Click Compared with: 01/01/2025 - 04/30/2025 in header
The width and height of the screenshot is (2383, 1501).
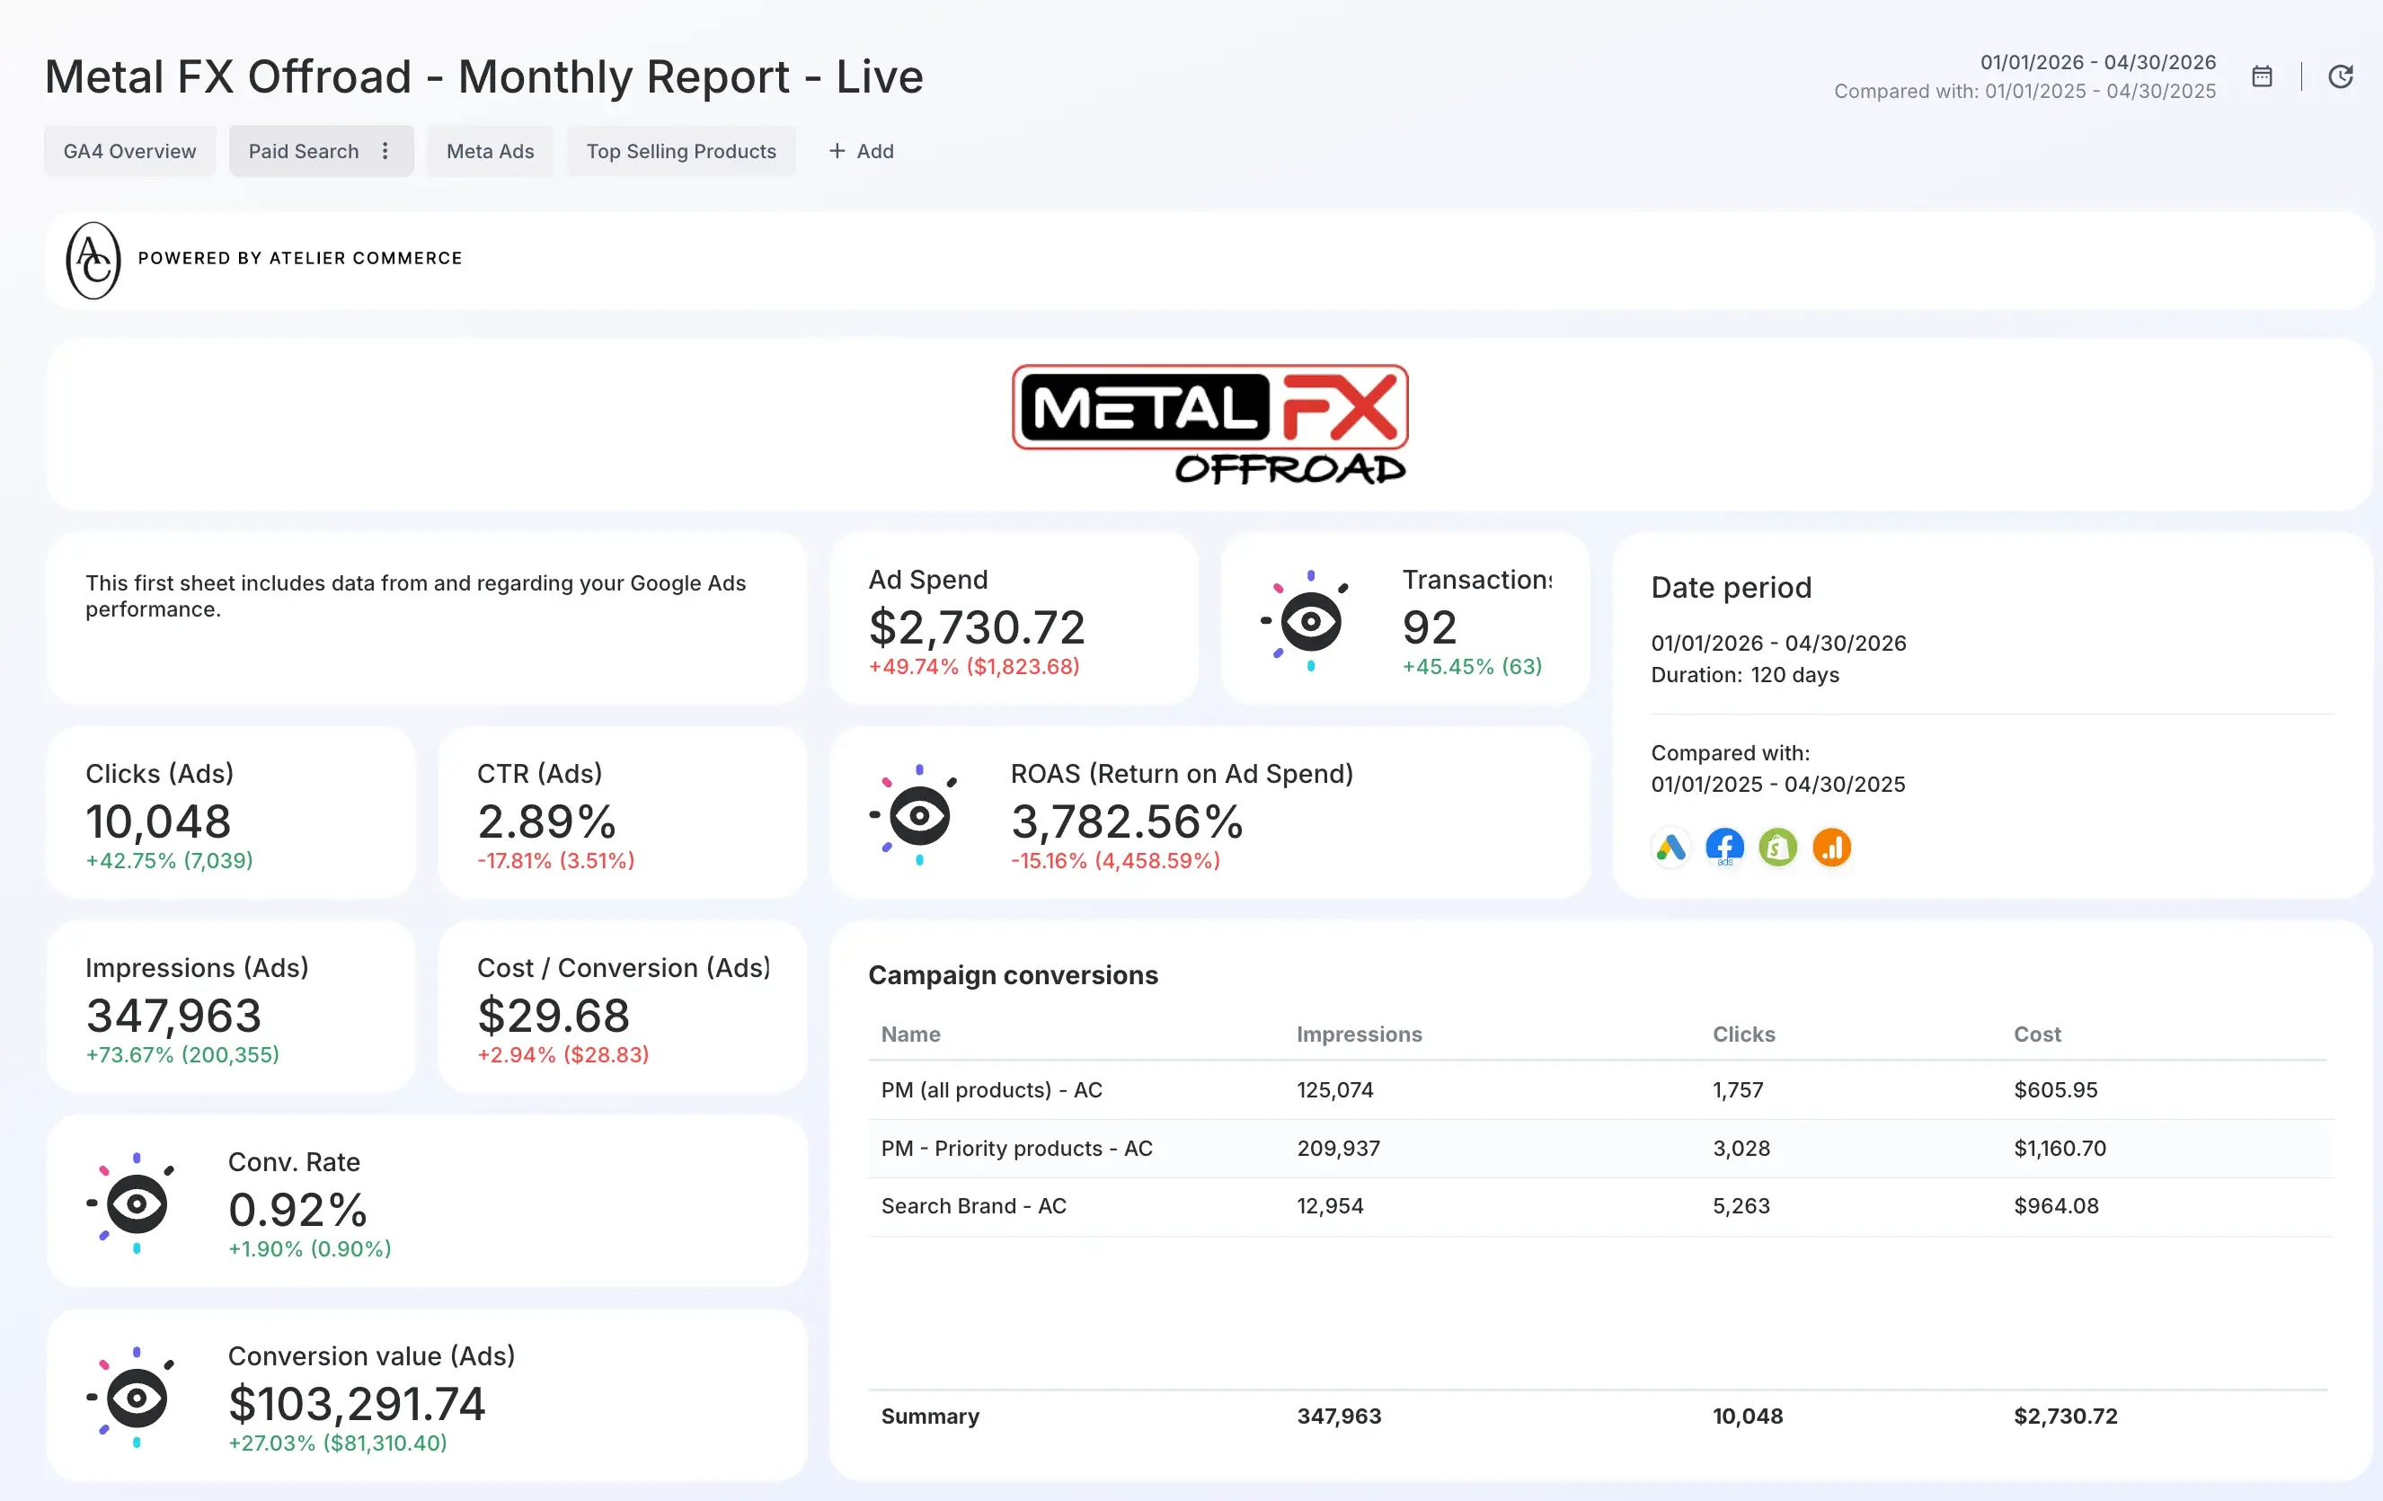tap(2024, 91)
